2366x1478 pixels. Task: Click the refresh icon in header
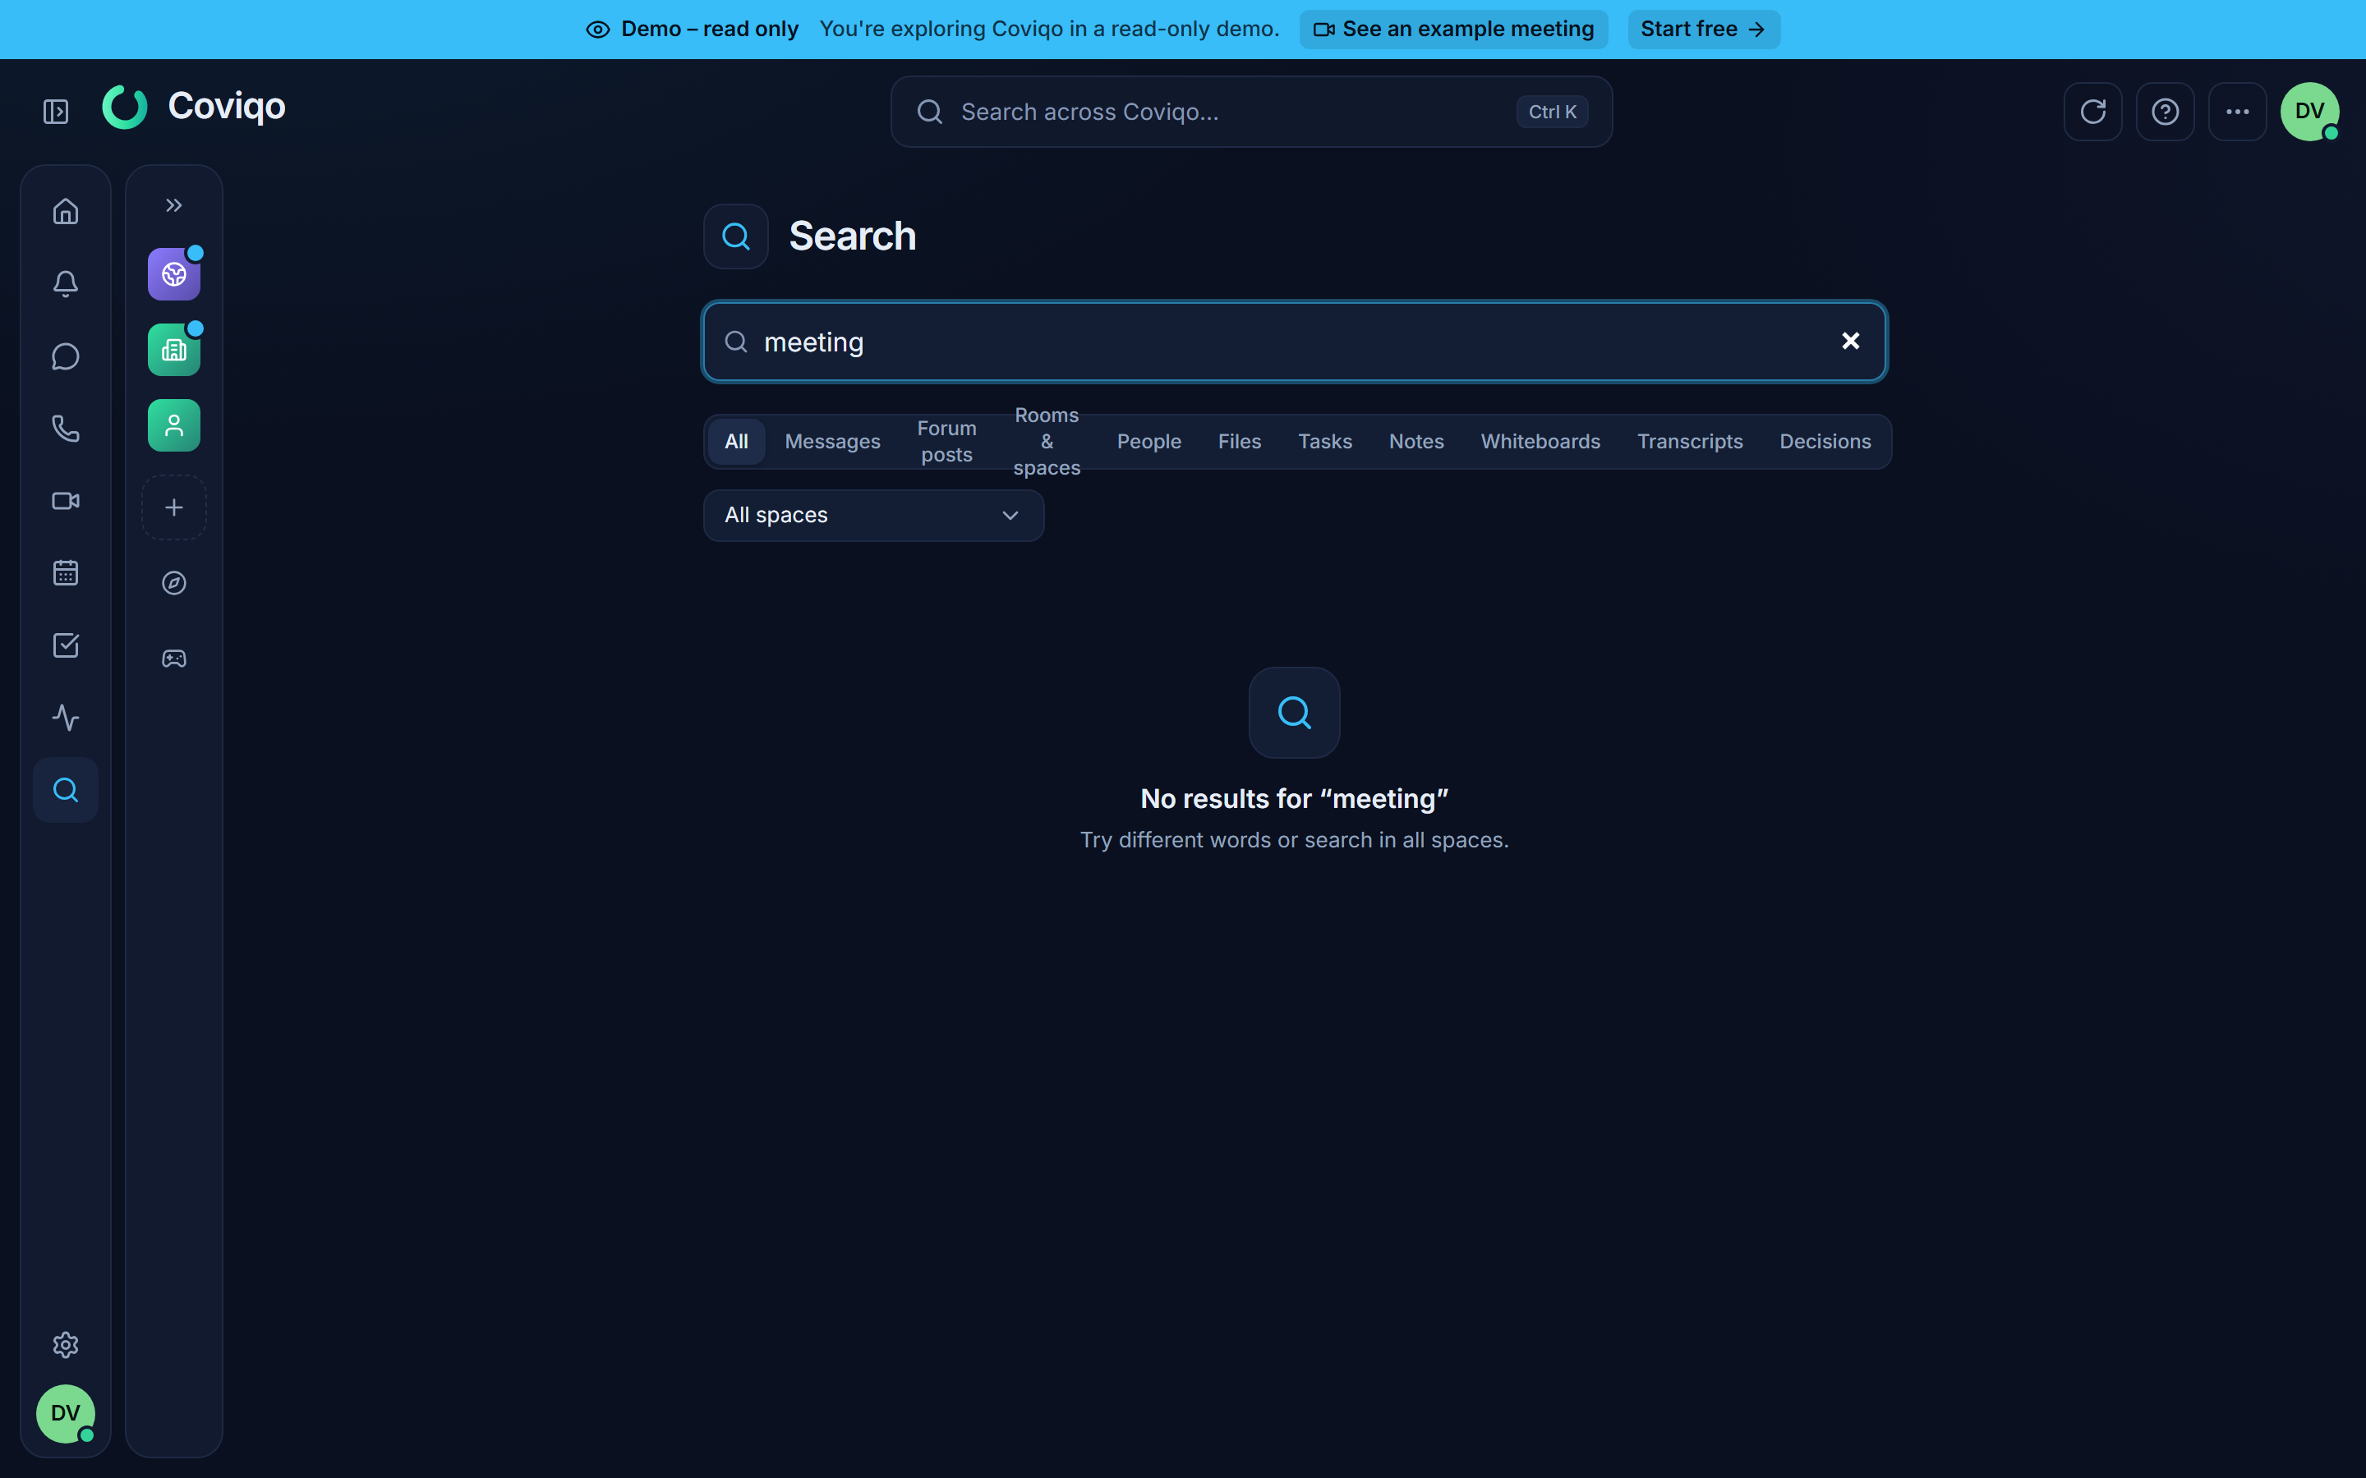point(2093,112)
